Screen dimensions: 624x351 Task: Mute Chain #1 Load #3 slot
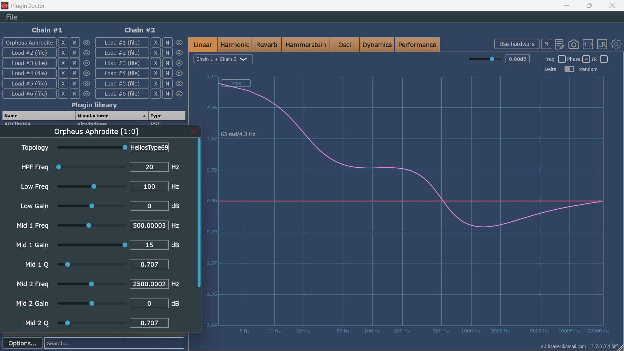point(75,63)
